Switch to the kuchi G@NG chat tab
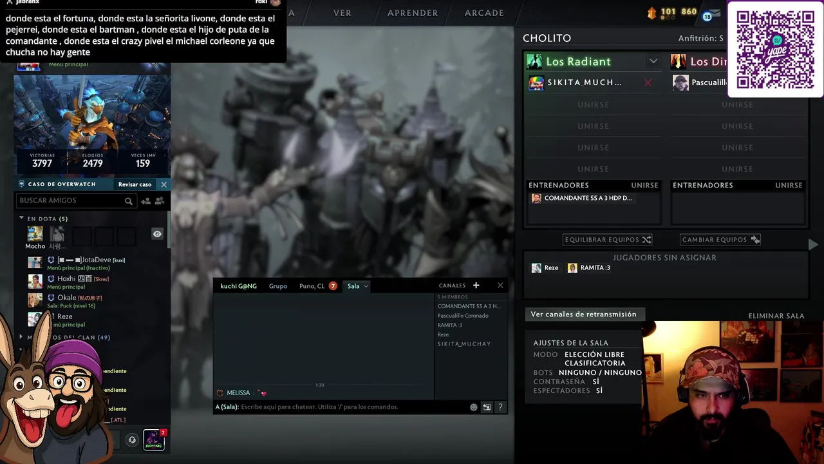 pyautogui.click(x=238, y=286)
